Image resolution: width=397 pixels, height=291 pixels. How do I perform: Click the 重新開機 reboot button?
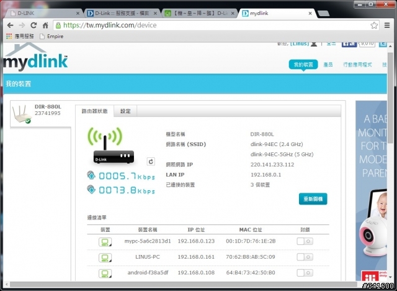tap(313, 199)
